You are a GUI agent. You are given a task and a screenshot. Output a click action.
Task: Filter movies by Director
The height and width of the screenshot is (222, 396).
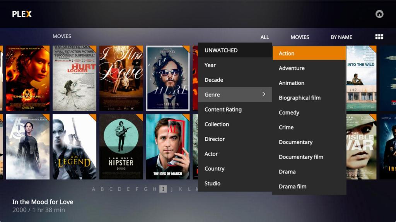[x=215, y=139]
